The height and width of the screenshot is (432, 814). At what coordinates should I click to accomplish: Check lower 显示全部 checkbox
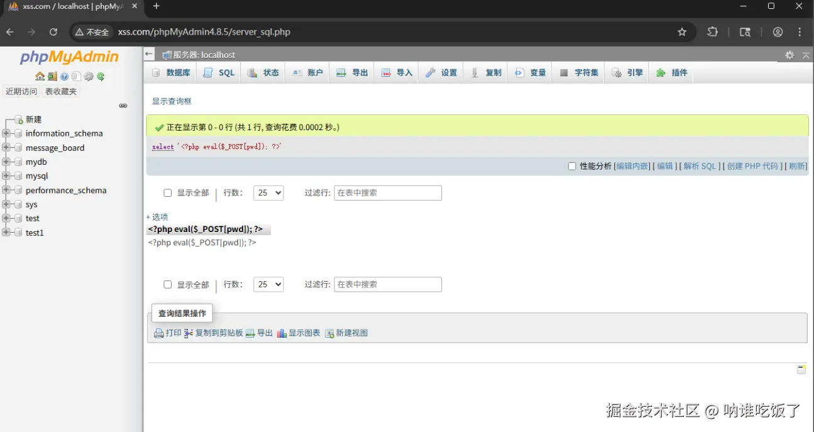tap(168, 285)
